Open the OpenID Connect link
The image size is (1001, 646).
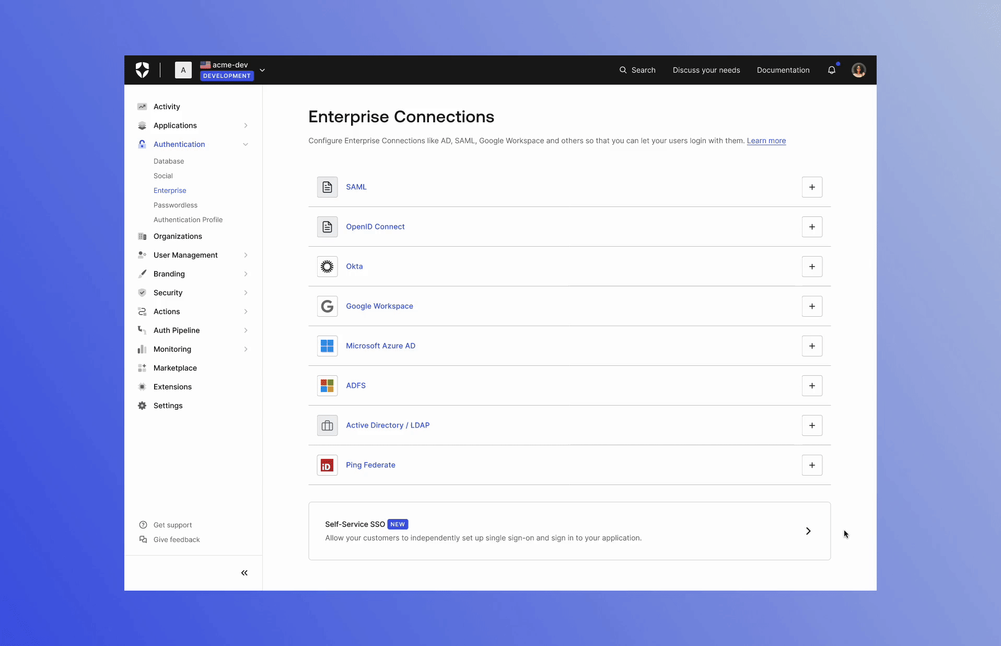[x=375, y=227]
